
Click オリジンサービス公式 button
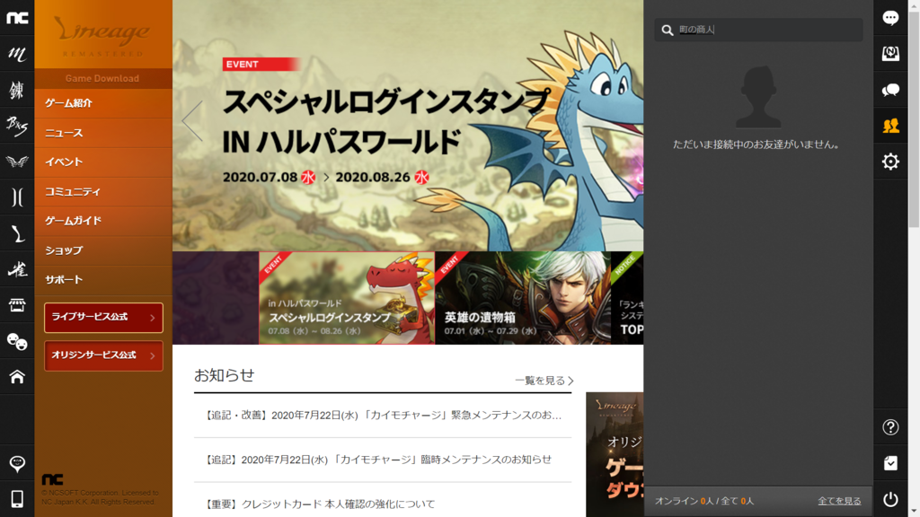103,355
